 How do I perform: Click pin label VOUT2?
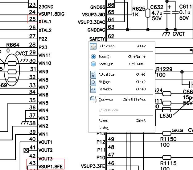[x=45, y=150]
